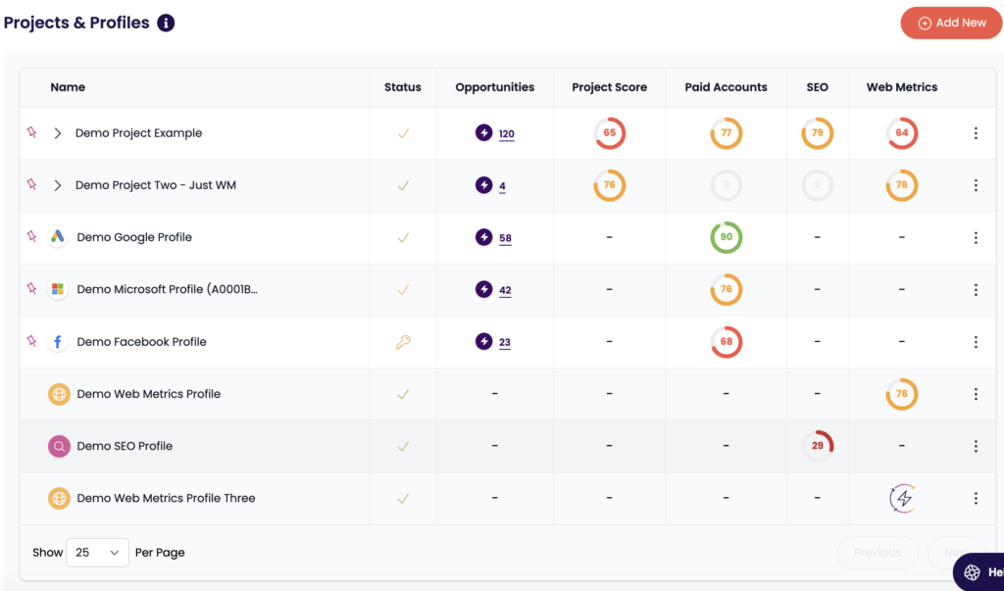Expand the Demo Project Example row

coord(58,133)
